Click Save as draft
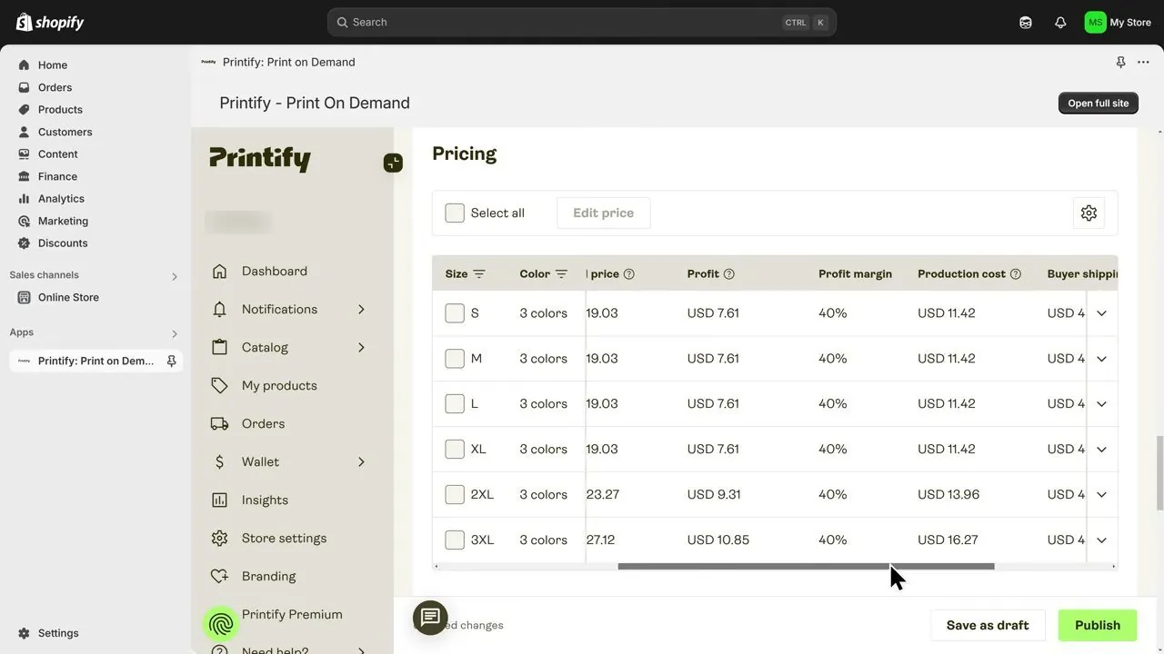The image size is (1164, 654). [988, 625]
